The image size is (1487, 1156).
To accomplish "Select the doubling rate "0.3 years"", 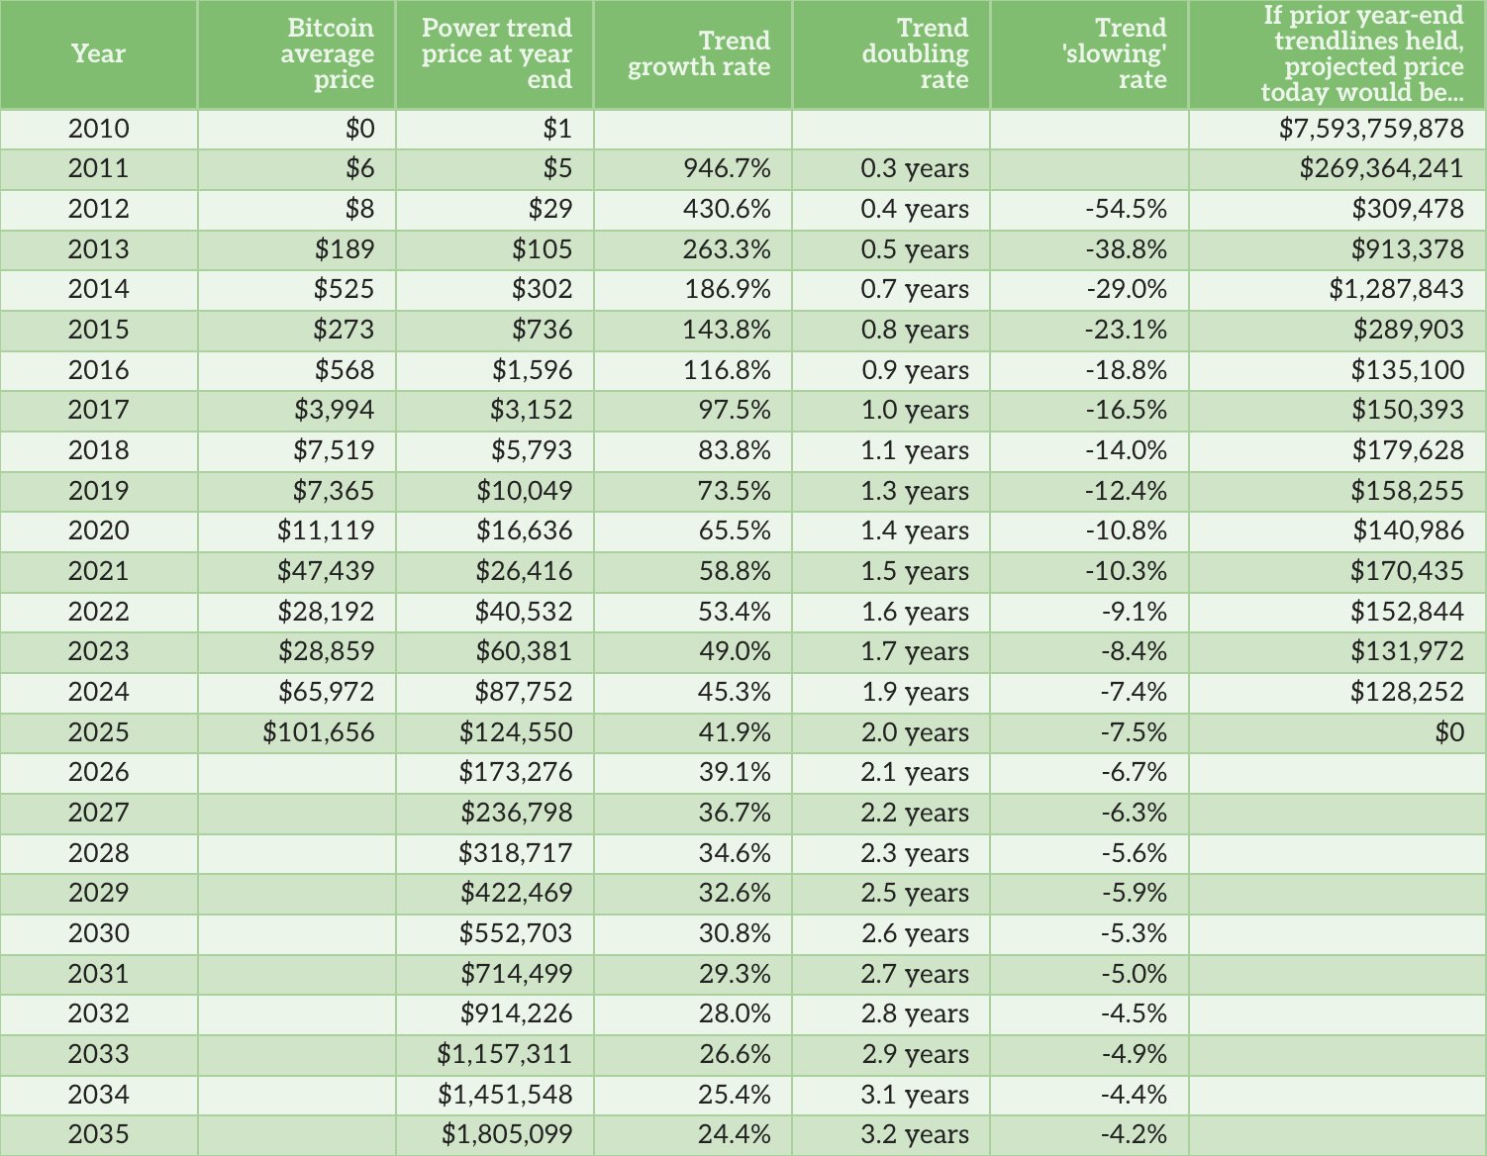I will click(915, 168).
